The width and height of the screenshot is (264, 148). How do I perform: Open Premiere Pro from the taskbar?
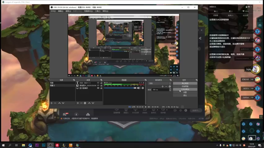(x=37, y=145)
